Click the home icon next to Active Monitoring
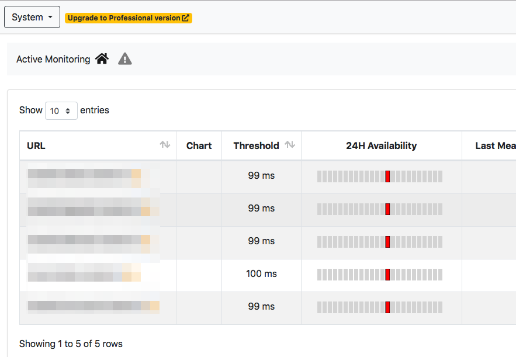 (x=102, y=58)
